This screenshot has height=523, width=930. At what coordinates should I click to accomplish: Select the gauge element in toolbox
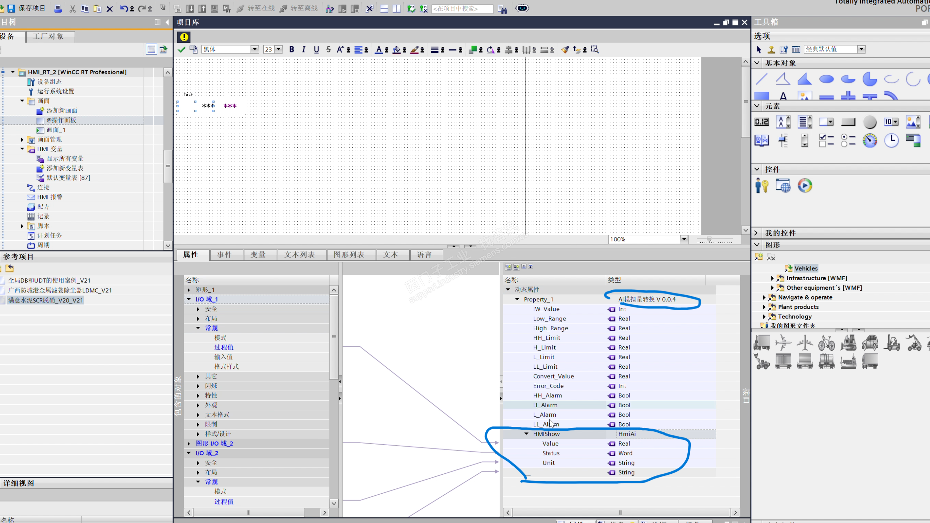coord(869,140)
